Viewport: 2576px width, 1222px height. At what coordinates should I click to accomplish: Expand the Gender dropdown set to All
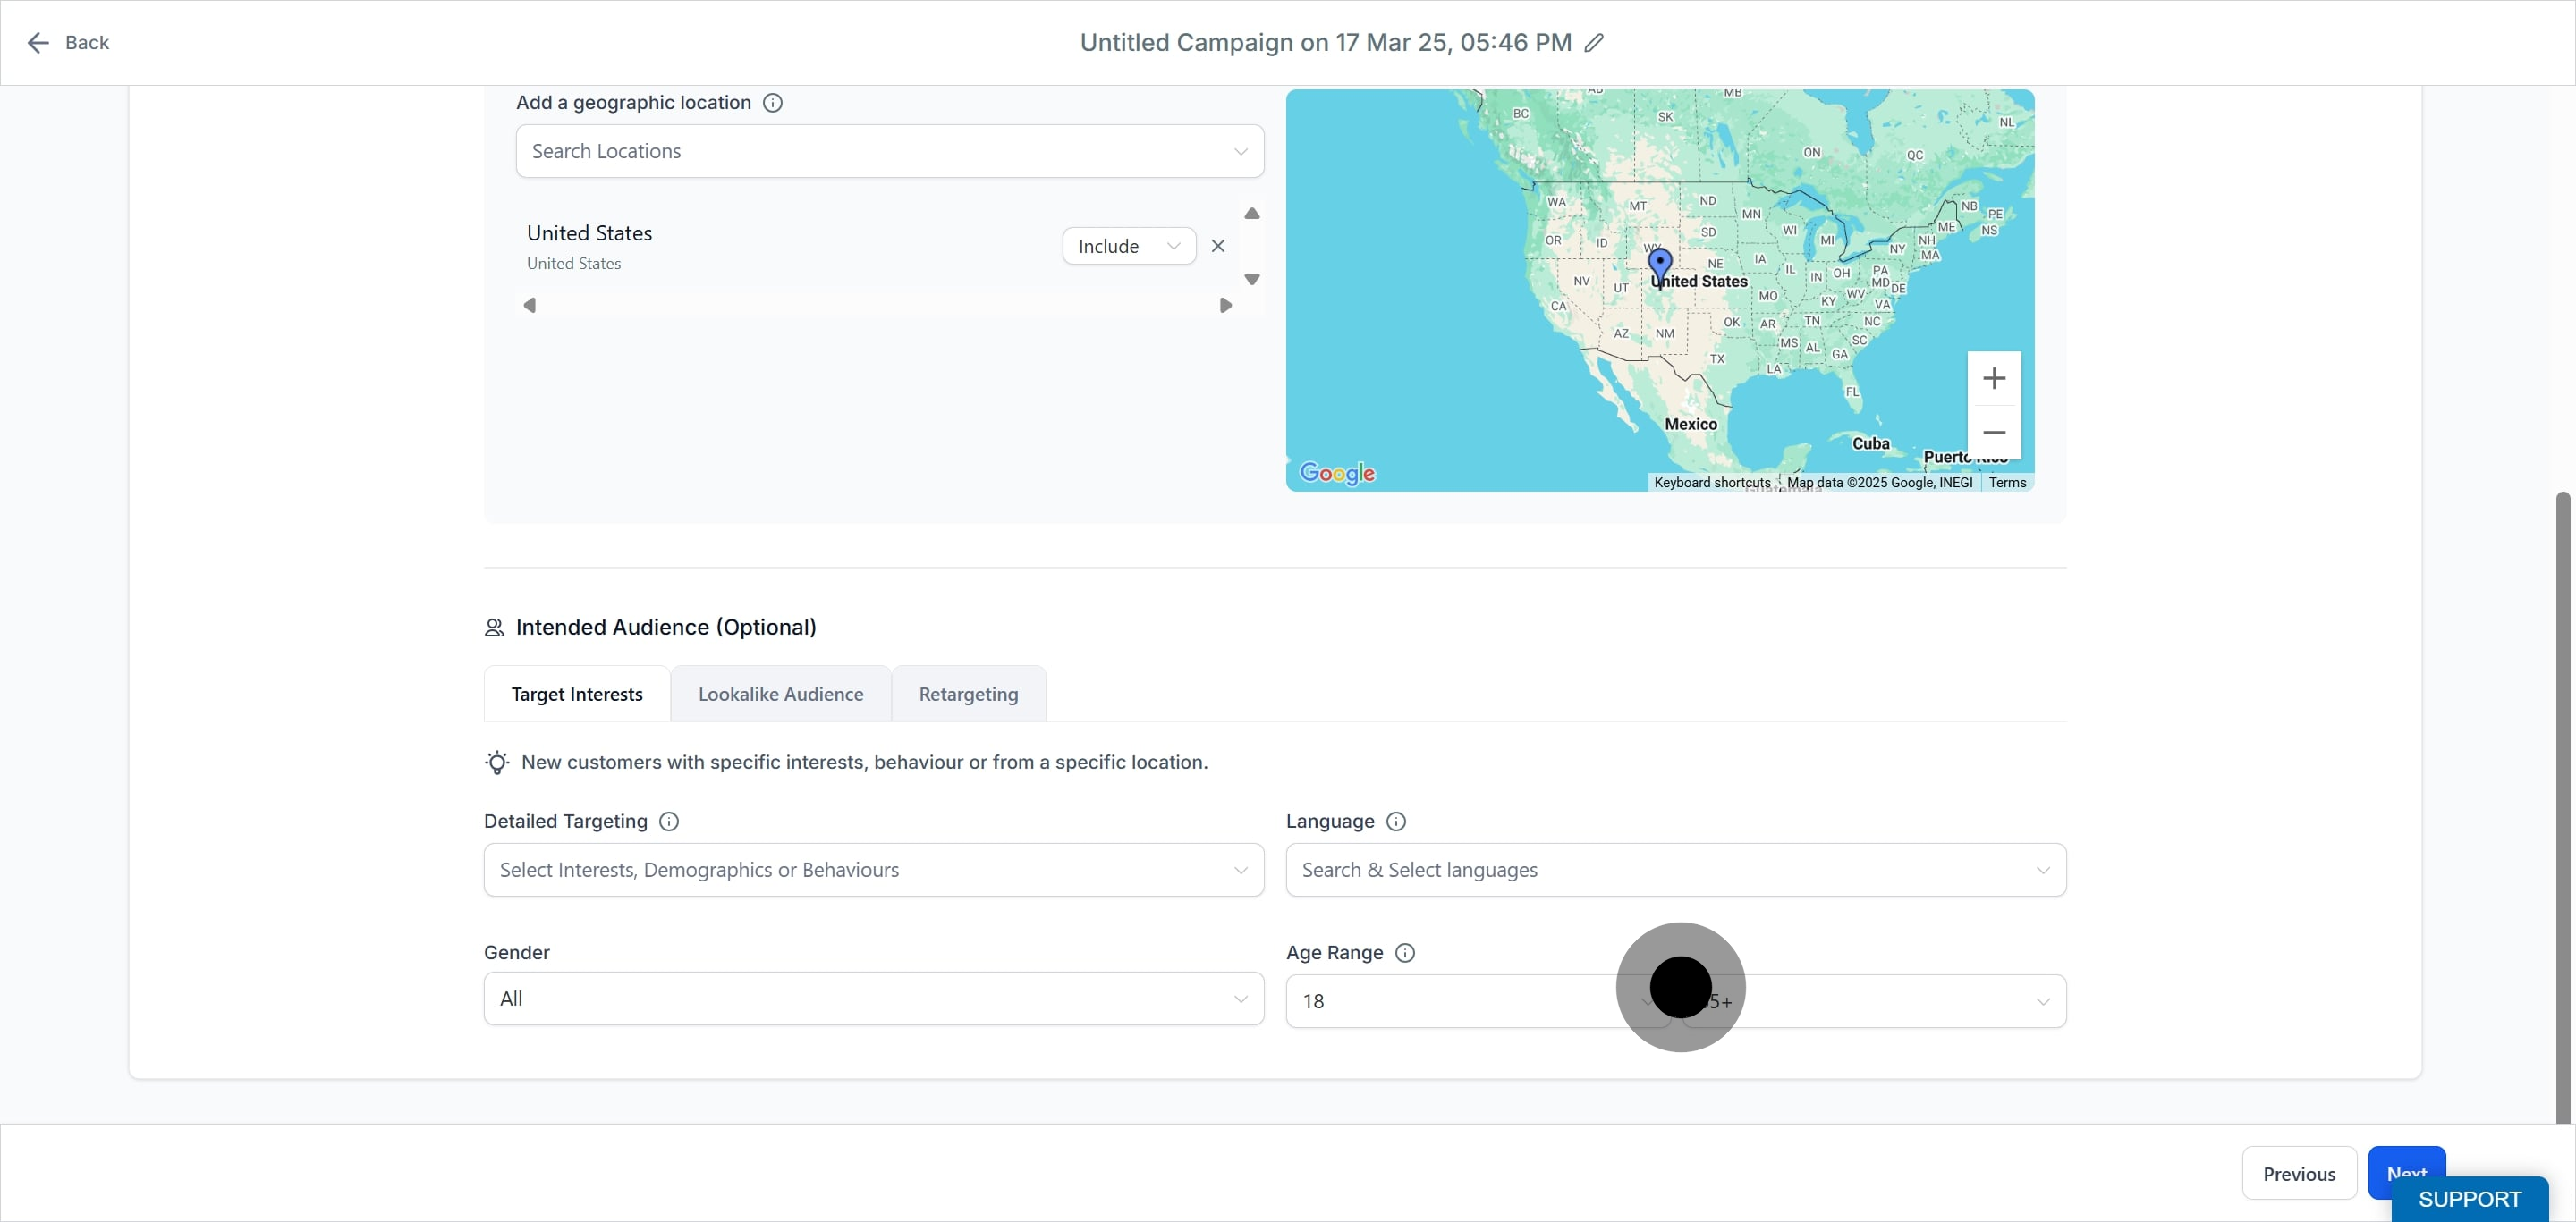tap(873, 999)
